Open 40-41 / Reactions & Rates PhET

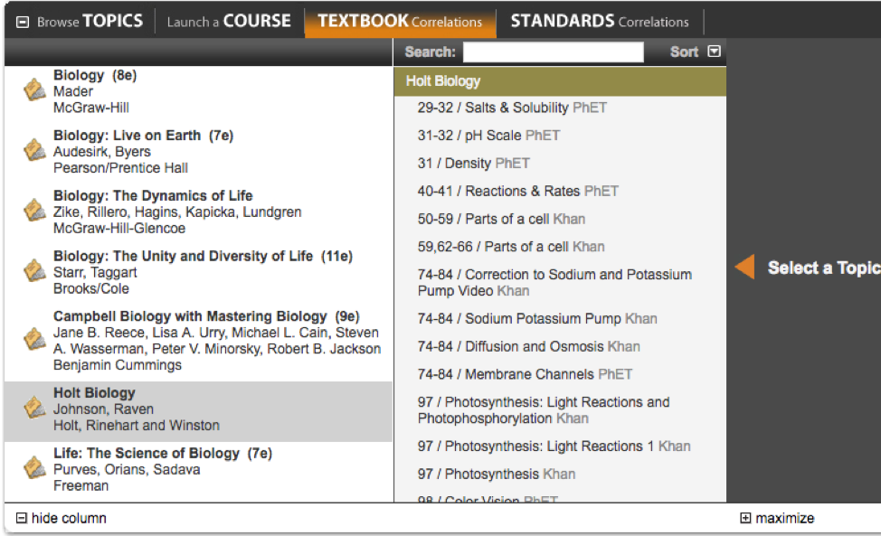click(518, 192)
